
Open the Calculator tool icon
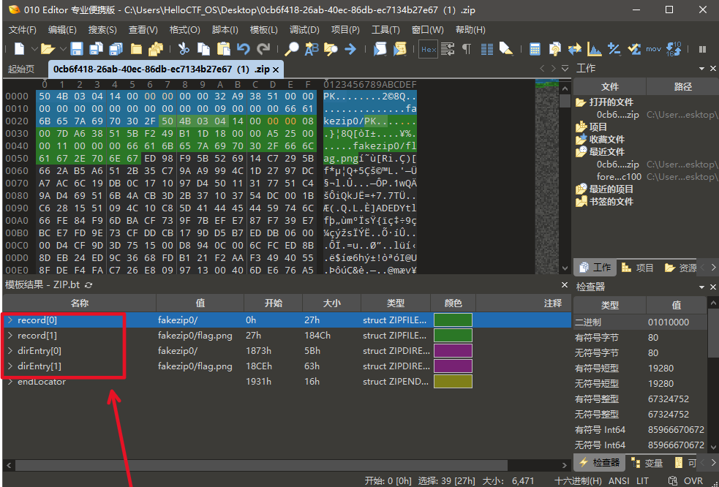pyautogui.click(x=535, y=49)
